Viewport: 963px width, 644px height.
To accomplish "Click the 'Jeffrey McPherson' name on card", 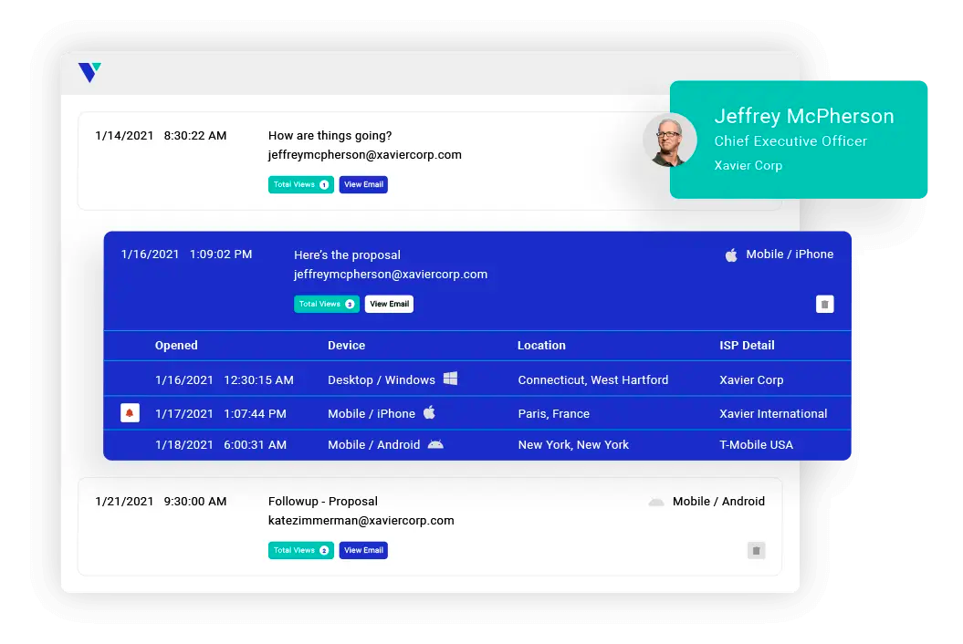I will (804, 116).
